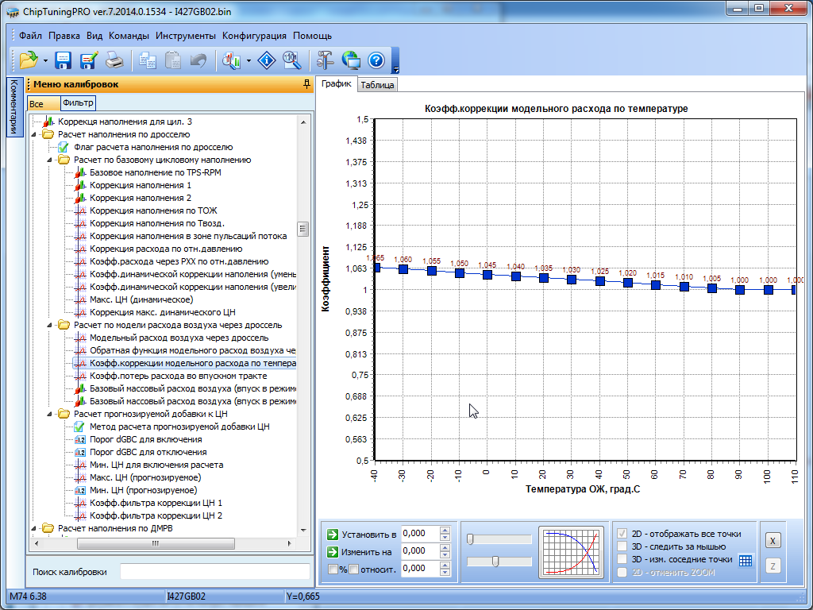The width and height of the screenshot is (813, 610).
Task: Click the blue help question mark icon
Action: pos(376,60)
